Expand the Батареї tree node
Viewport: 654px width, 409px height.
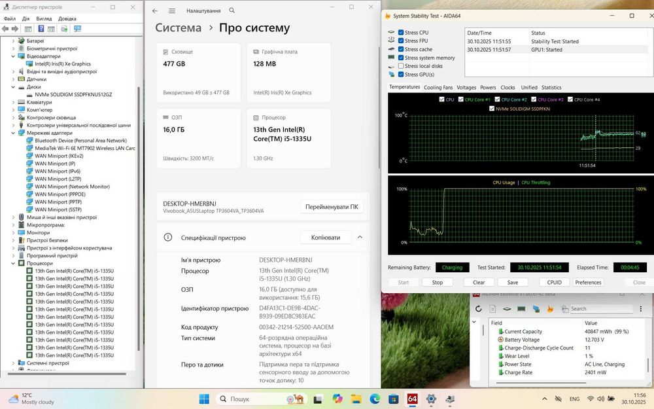coord(13,41)
